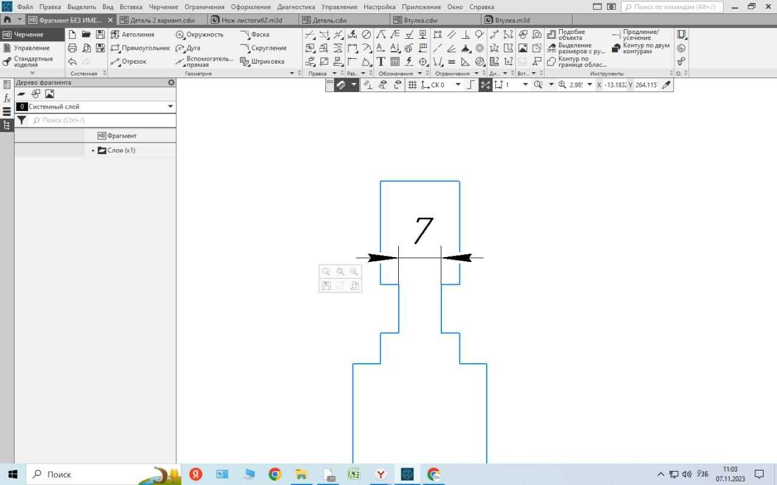This screenshot has height=485, width=777.
Task: Choose the Дуга arc tool
Action: coord(188,48)
